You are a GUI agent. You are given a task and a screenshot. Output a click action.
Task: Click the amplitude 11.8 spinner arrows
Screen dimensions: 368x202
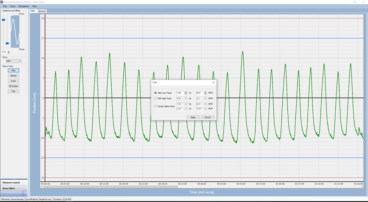9,52
